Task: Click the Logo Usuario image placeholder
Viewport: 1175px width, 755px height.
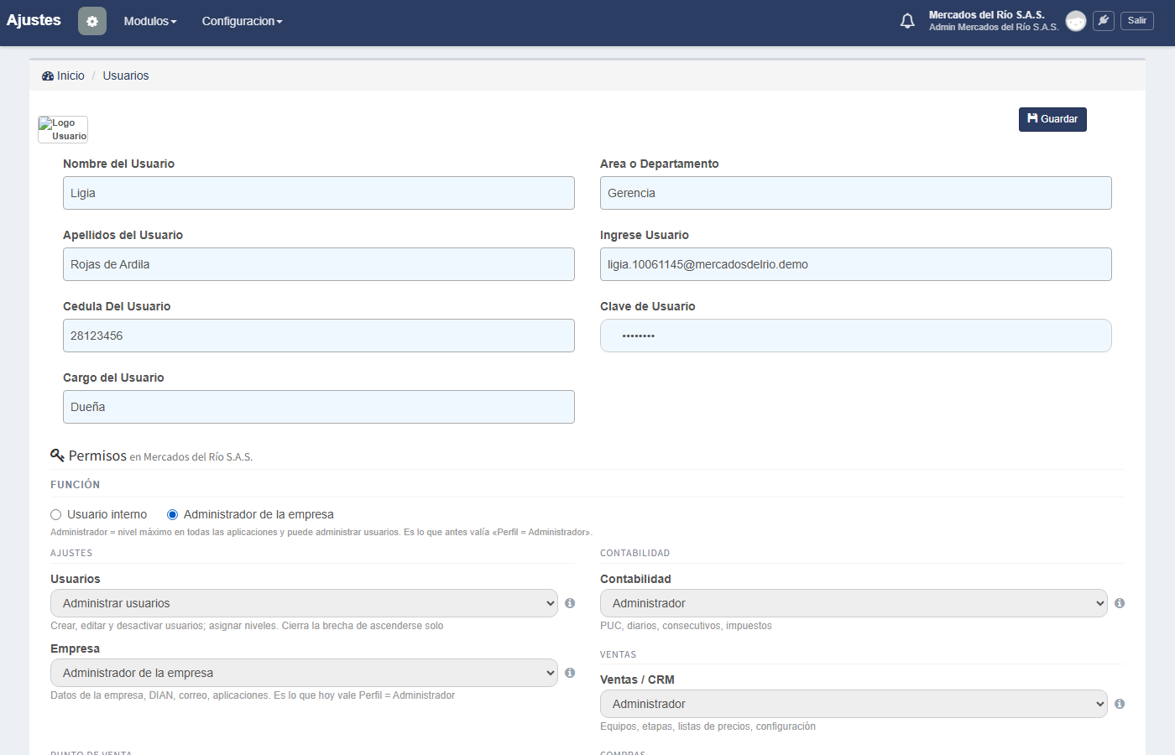Action: [63, 129]
